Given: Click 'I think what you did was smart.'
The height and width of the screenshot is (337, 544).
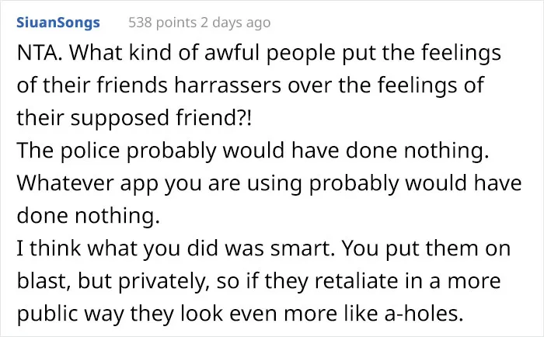Looking at the screenshot, I should pyautogui.click(x=176, y=248).
